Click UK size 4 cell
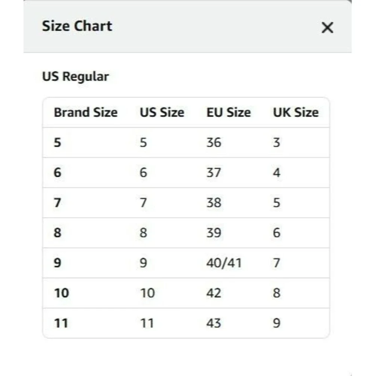This screenshot has height=376, width=376. [276, 173]
